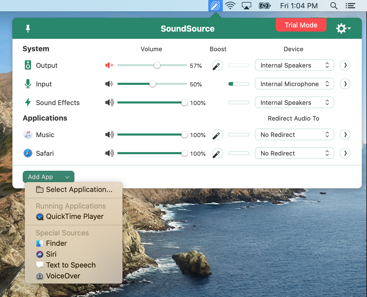This screenshot has height=297, width=367.
Task: Mute the Music app volume
Action: coord(109,135)
